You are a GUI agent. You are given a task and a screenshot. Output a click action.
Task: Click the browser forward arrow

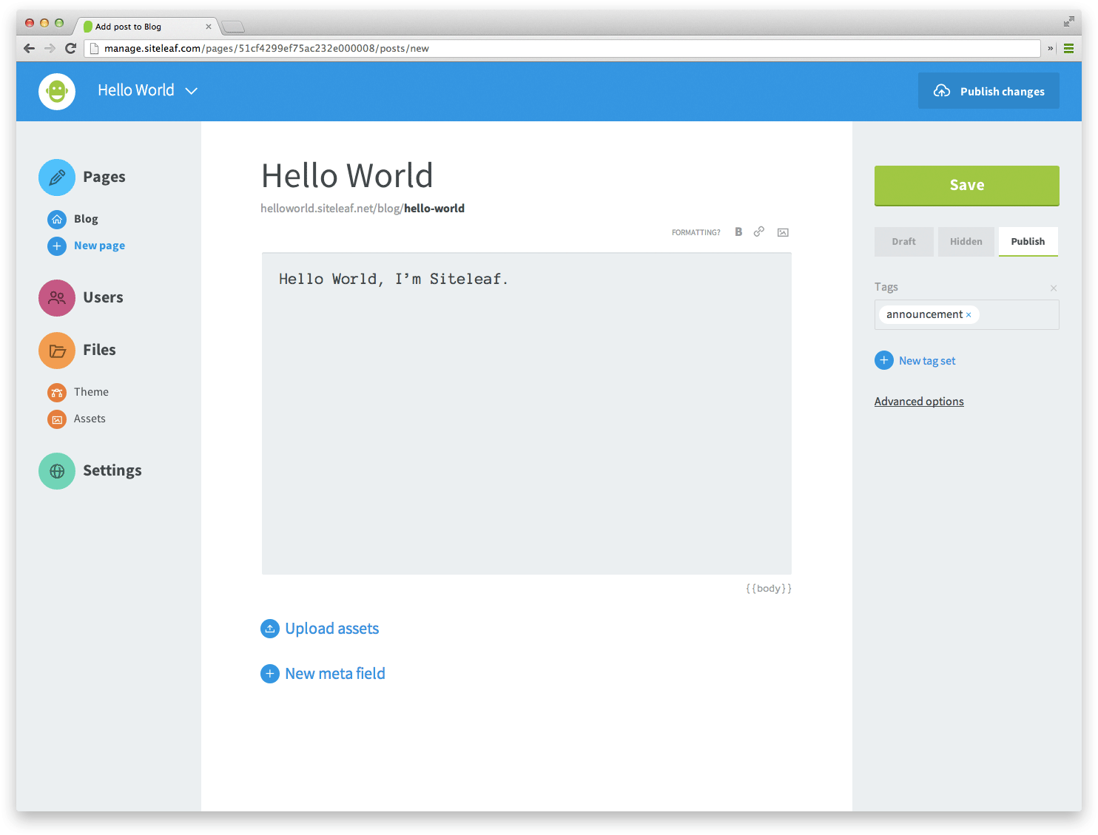click(50, 49)
